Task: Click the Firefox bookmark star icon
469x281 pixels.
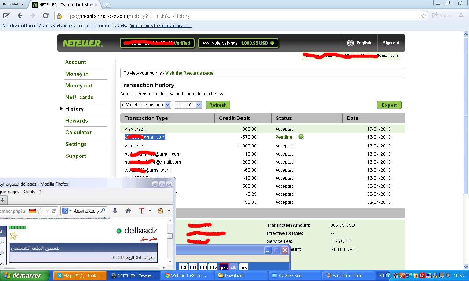Action: 40,211
